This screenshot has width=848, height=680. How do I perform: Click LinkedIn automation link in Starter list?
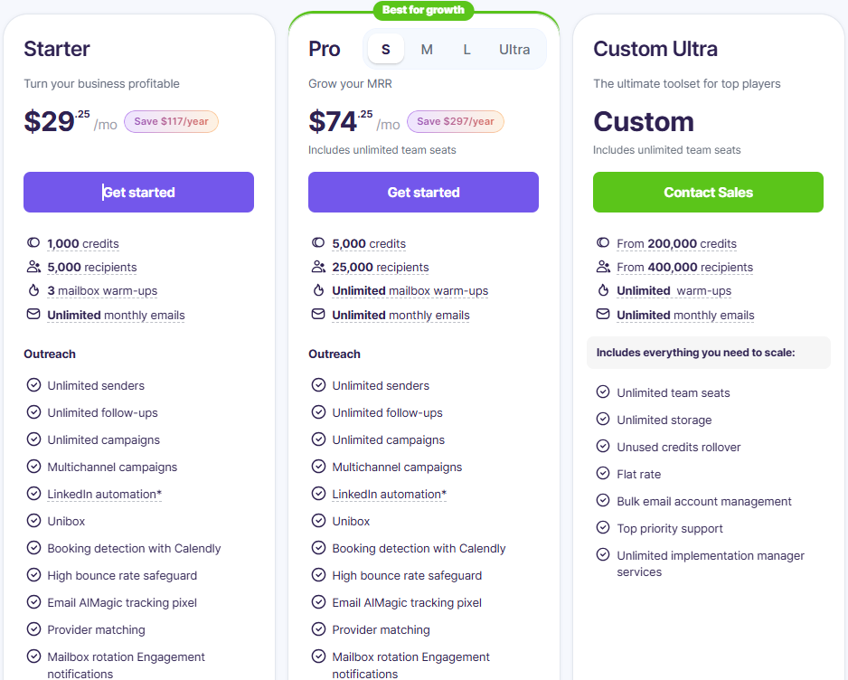[104, 494]
